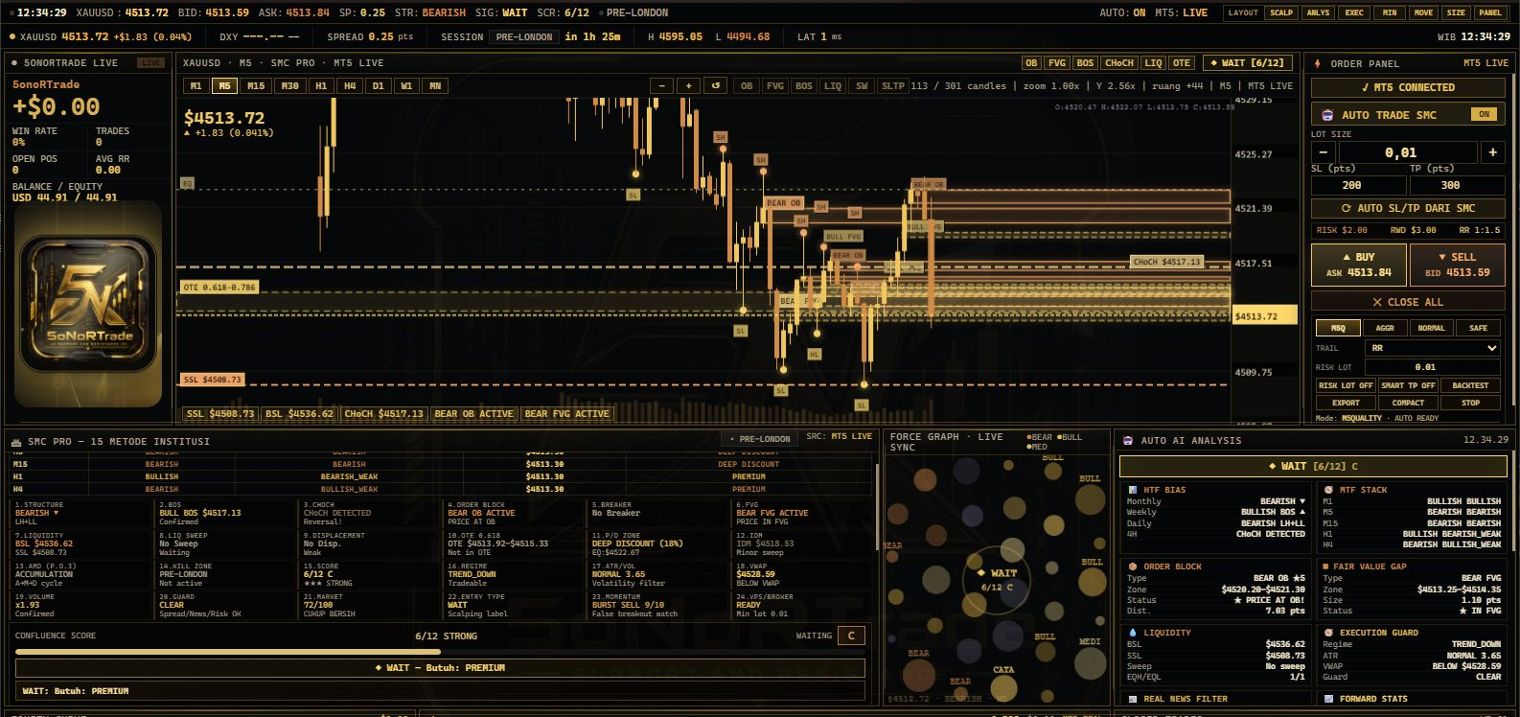Click the CLOSE ALL button
This screenshot has height=717, width=1520.
click(1408, 302)
